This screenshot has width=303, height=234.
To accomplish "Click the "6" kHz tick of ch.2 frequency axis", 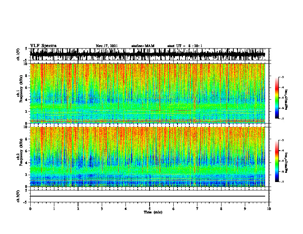I will pos(27,151).
